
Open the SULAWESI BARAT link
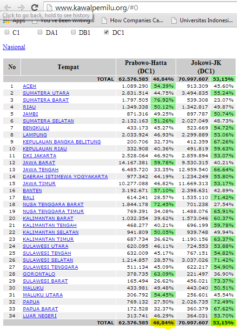[x=45, y=281]
